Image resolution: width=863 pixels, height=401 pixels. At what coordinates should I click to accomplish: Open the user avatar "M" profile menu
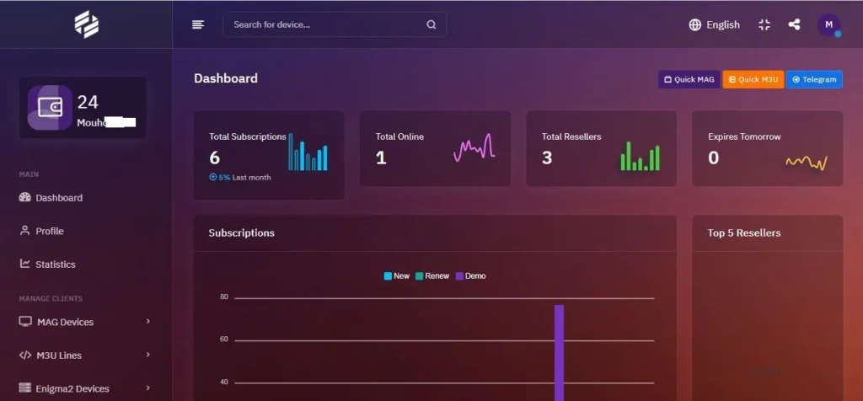pyautogui.click(x=829, y=24)
